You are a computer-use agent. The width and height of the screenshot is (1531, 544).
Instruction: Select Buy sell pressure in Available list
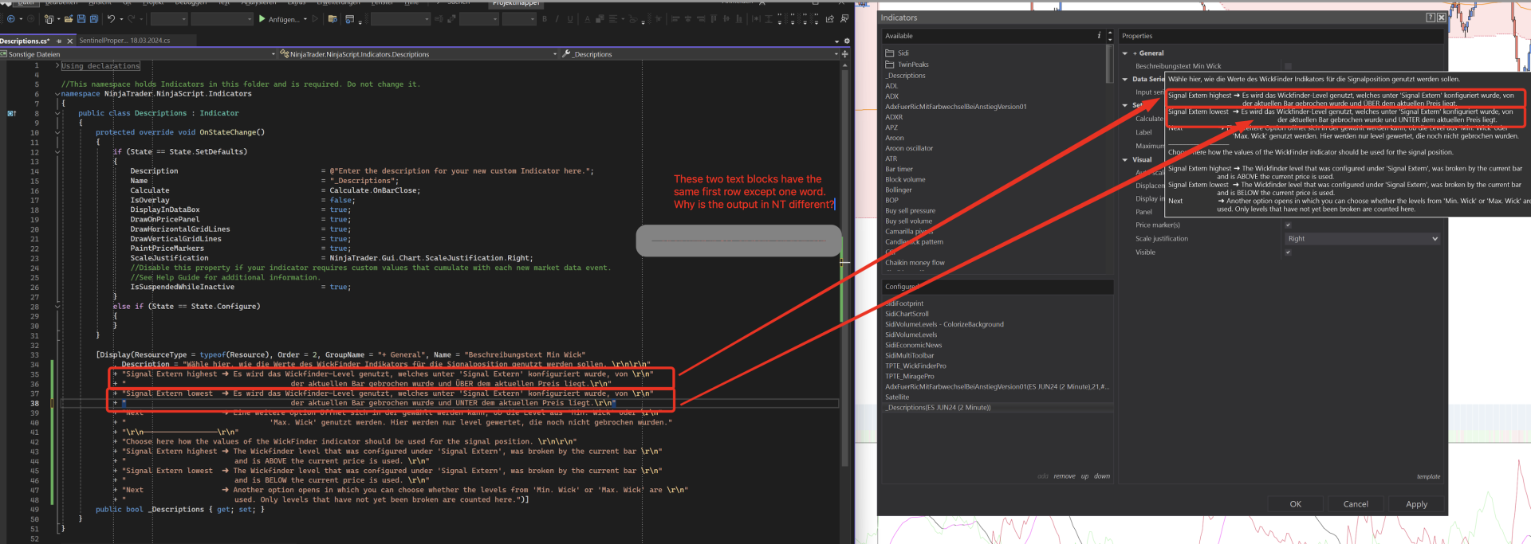pyautogui.click(x=910, y=210)
